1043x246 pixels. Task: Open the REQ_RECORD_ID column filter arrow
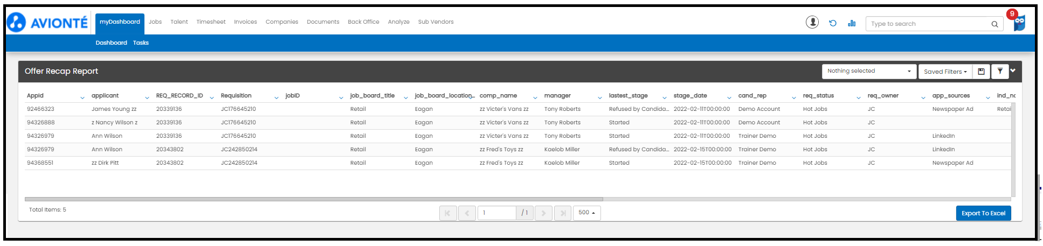coord(212,97)
